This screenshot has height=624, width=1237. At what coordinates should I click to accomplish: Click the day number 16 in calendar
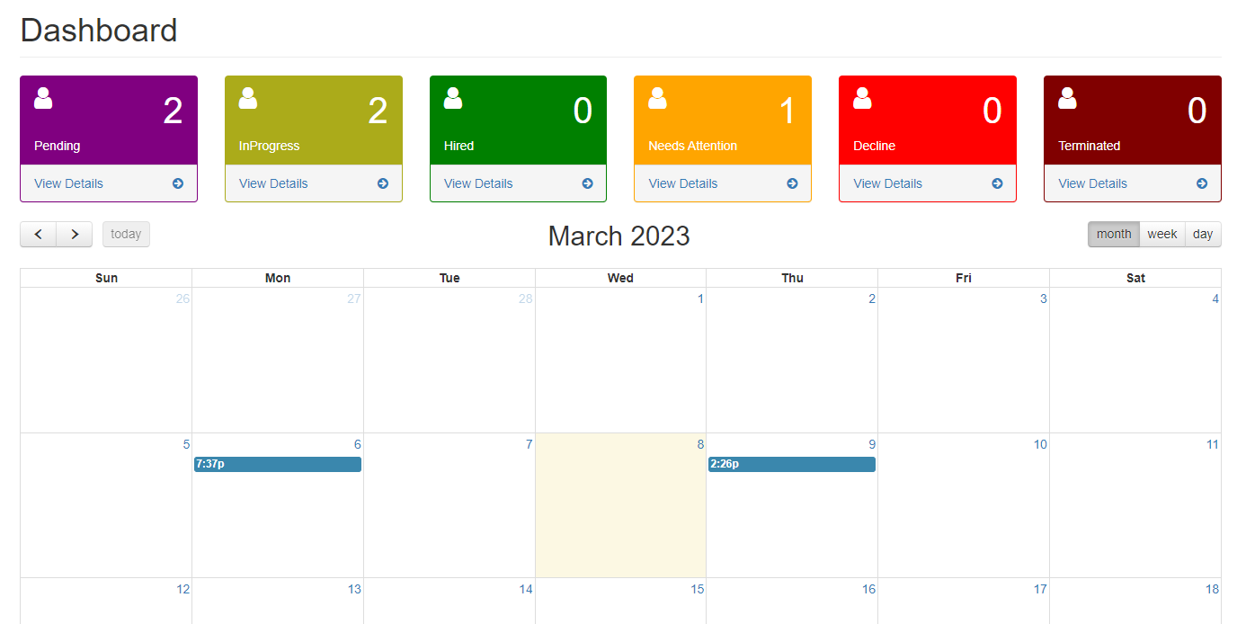pos(868,589)
